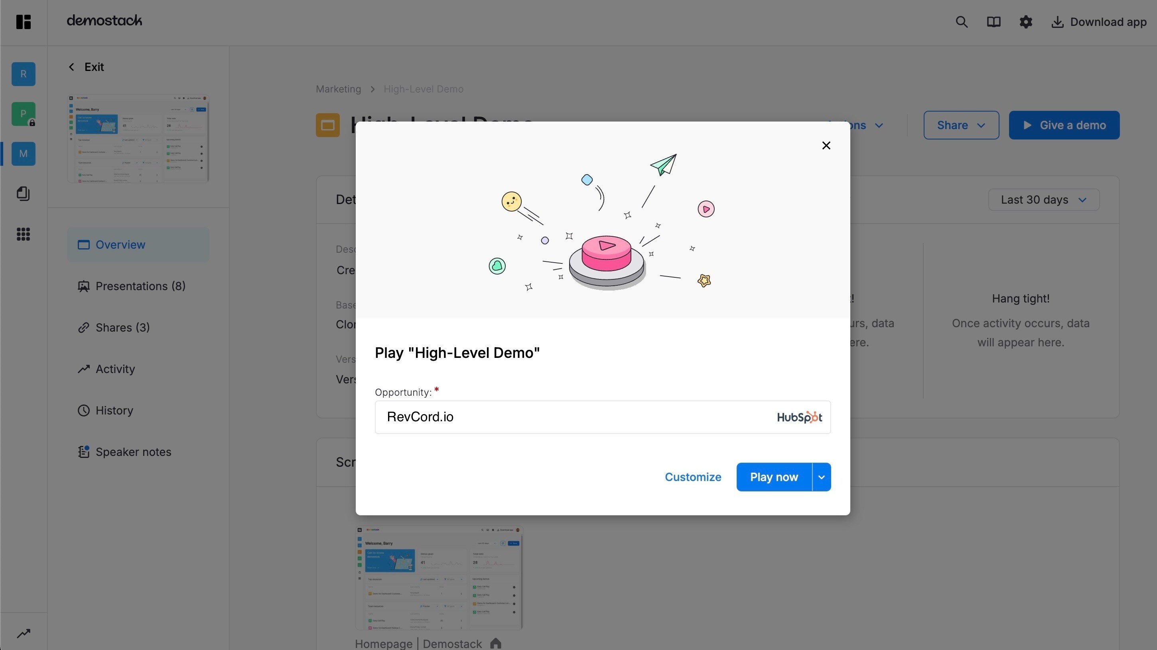Select the M workspace avatar
The width and height of the screenshot is (1157, 650).
(24, 153)
